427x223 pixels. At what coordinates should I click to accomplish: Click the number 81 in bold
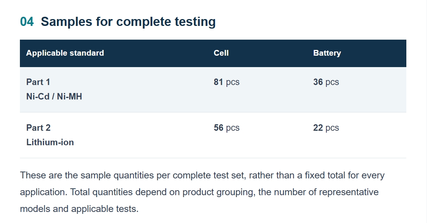(x=218, y=82)
